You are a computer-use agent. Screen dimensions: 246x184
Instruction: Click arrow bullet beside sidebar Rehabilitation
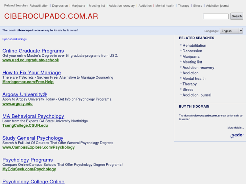pos(181,45)
